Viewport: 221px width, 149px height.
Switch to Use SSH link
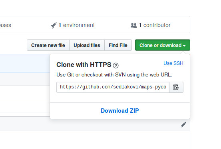pyautogui.click(x=173, y=63)
